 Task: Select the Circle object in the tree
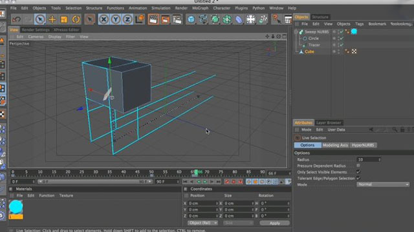click(x=313, y=39)
